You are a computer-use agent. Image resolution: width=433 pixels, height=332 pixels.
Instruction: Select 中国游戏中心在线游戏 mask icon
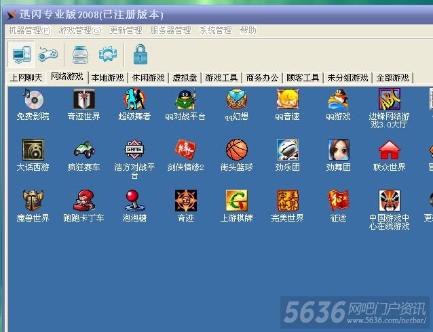tap(390, 201)
